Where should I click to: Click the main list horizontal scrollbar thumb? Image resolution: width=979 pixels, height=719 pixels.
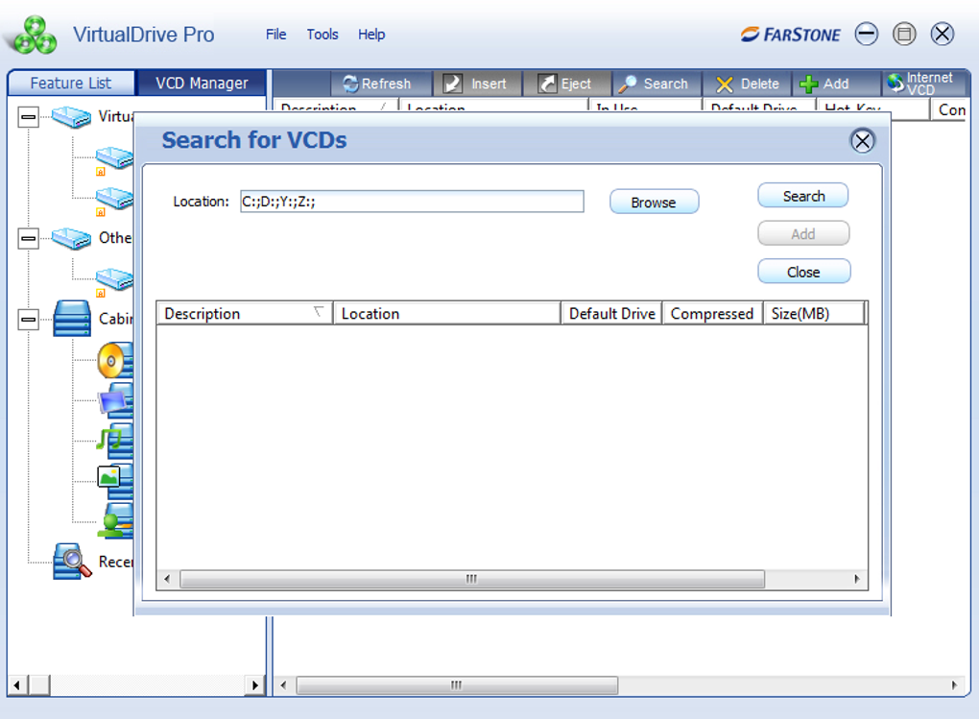pyautogui.click(x=457, y=685)
